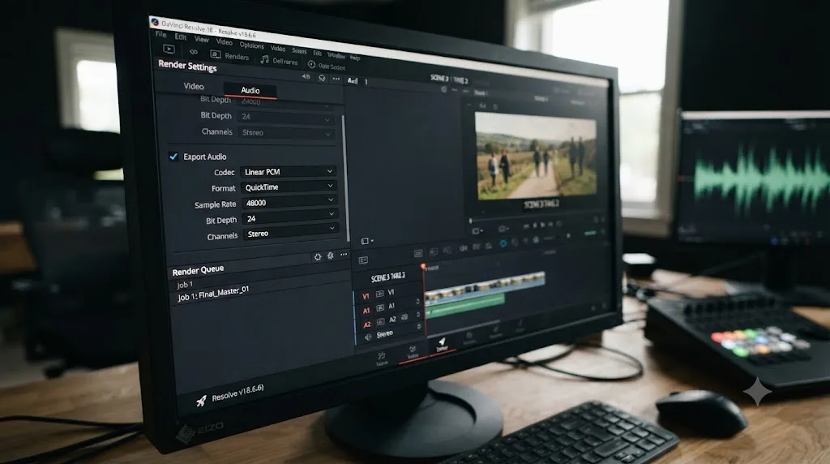Click the slider handle right of timeline toolbar
This screenshot has width=830, height=464.
[567, 236]
